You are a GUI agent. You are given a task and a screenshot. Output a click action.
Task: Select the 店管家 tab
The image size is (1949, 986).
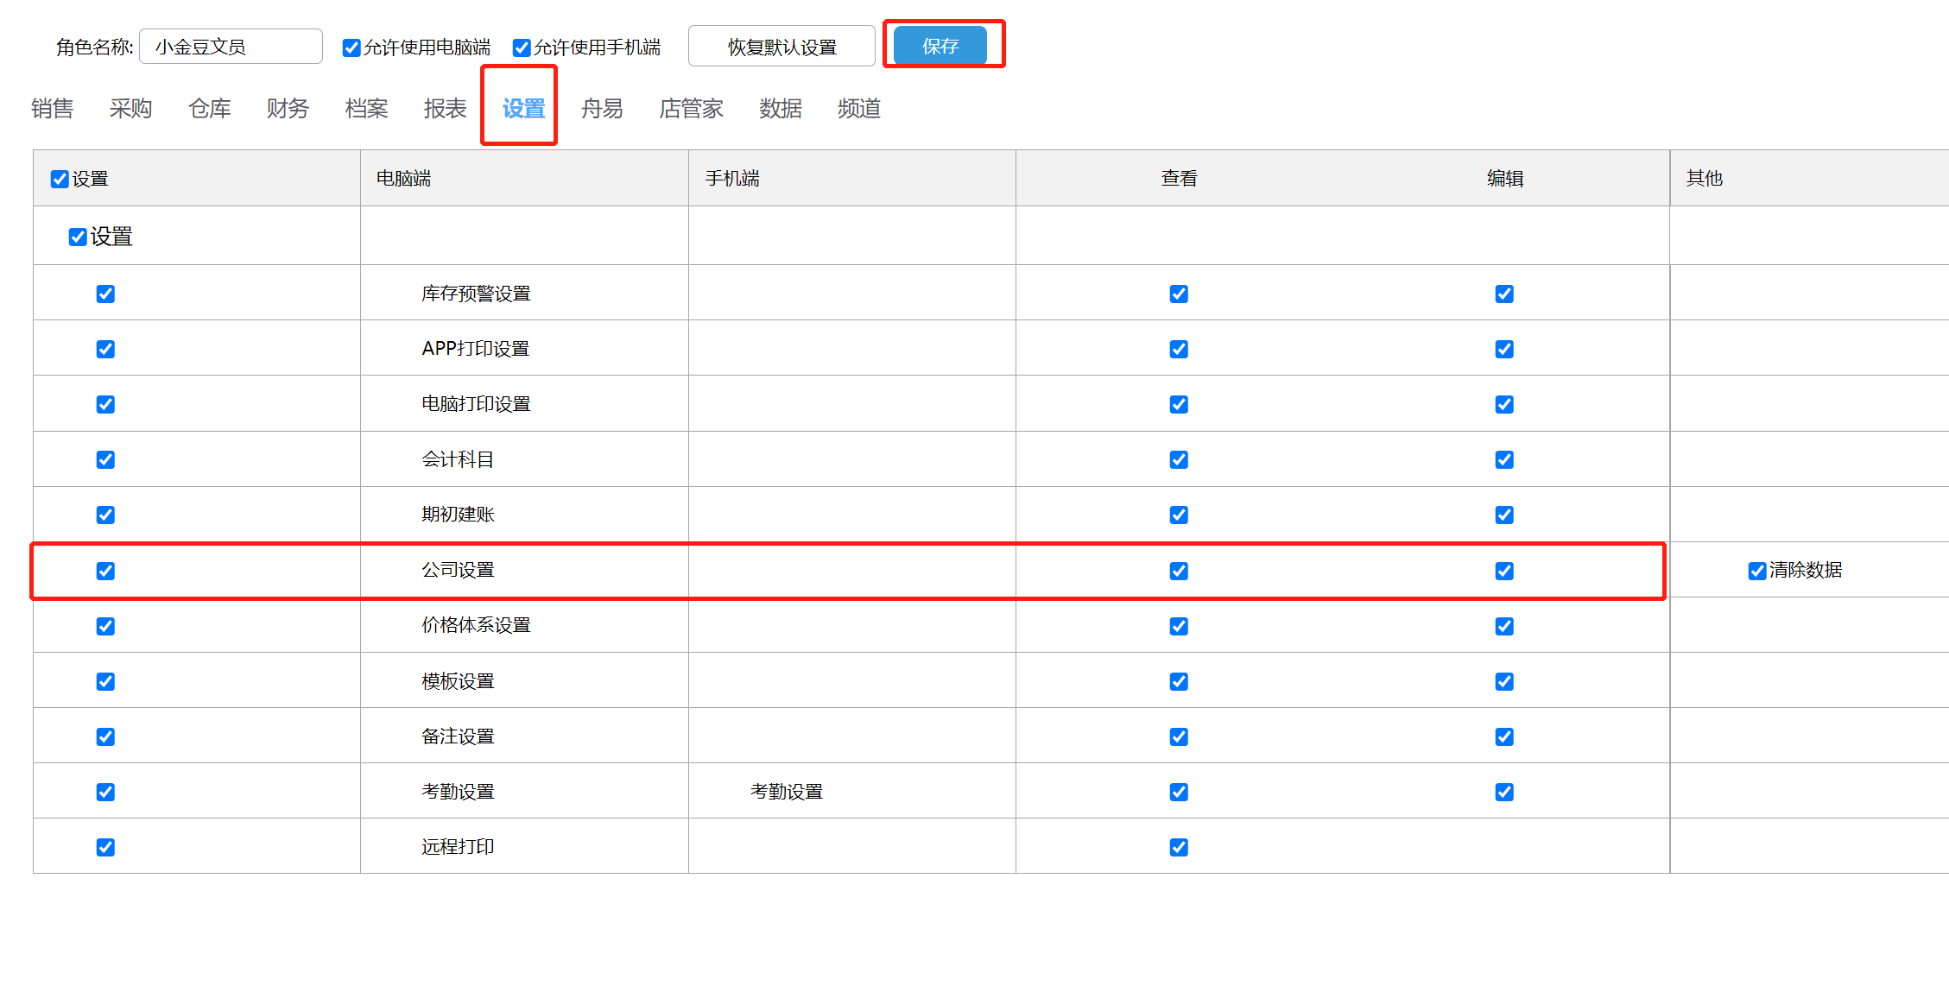[691, 109]
